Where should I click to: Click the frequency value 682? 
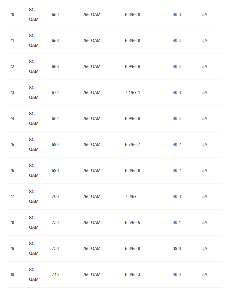55,119
